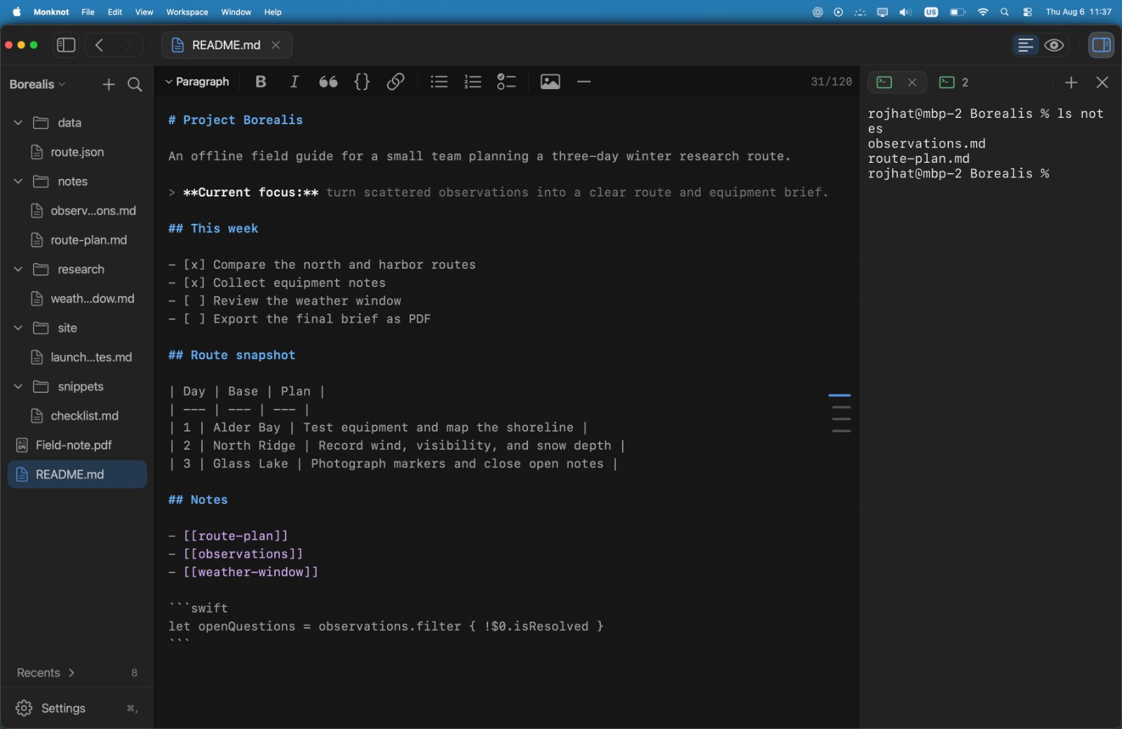Jump to first outline marker
Viewport: 1122px width, 729px height.
(839, 396)
